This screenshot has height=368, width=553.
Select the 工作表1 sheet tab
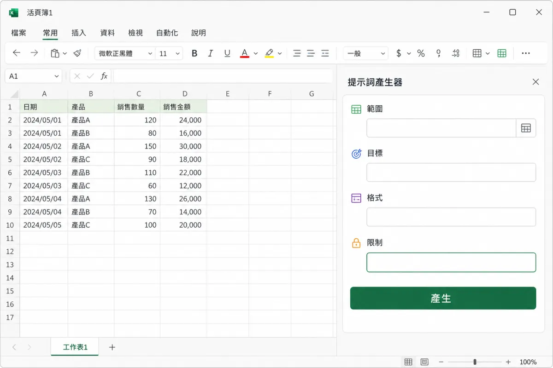point(75,347)
